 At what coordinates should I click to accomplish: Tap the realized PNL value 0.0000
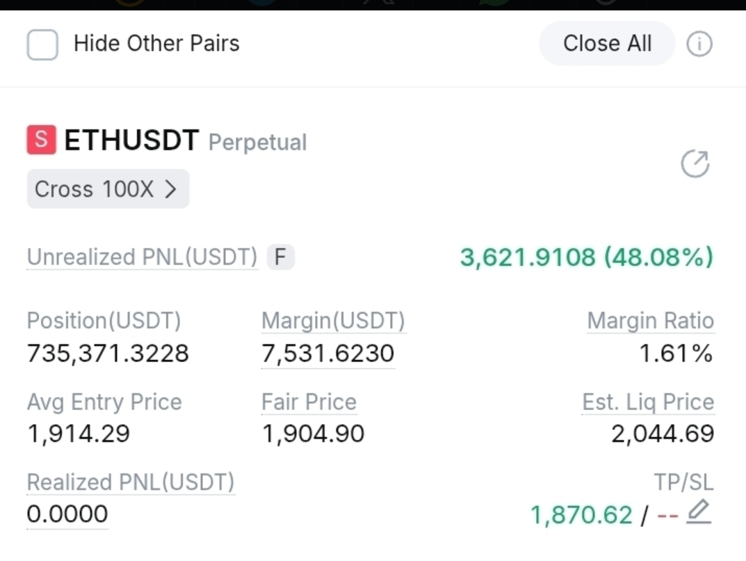click(x=67, y=514)
